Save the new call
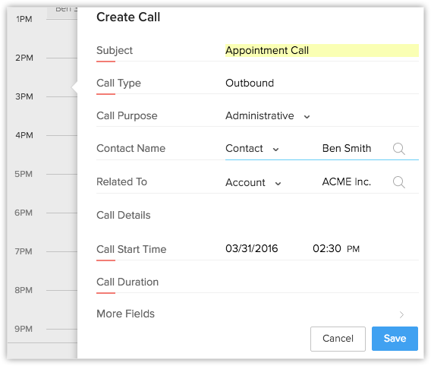The height and width of the screenshot is (366, 431). point(395,338)
